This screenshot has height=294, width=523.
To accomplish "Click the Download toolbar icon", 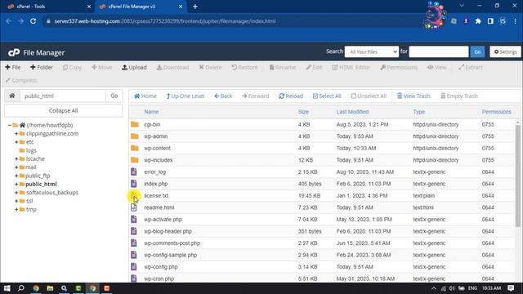I will tap(172, 67).
